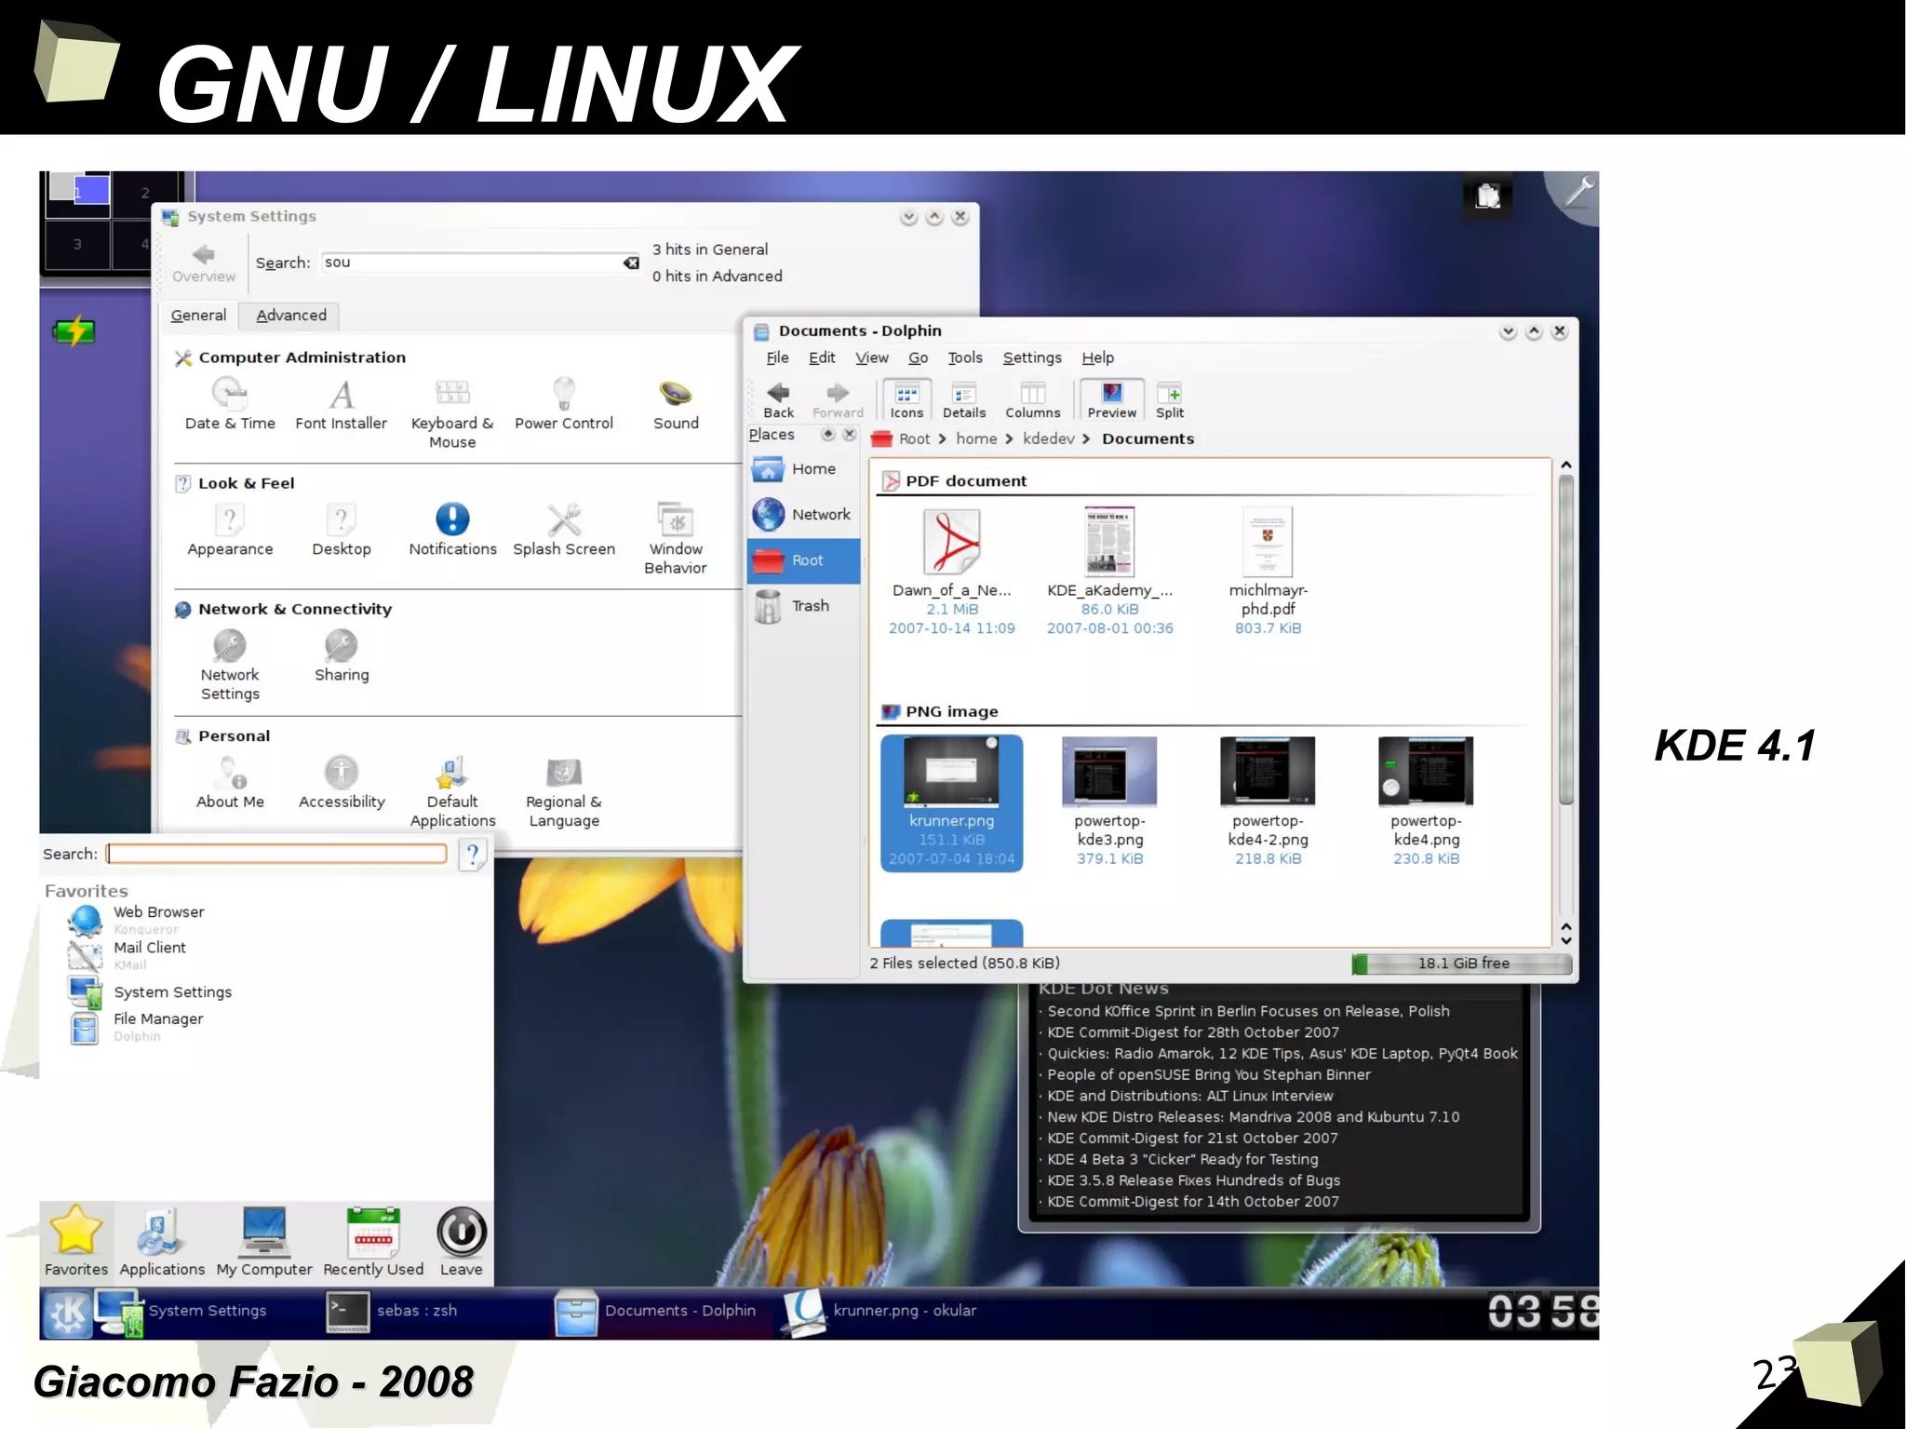Open File menu in Dolphin
Screen dimensions: 1906x1429
(x=777, y=357)
